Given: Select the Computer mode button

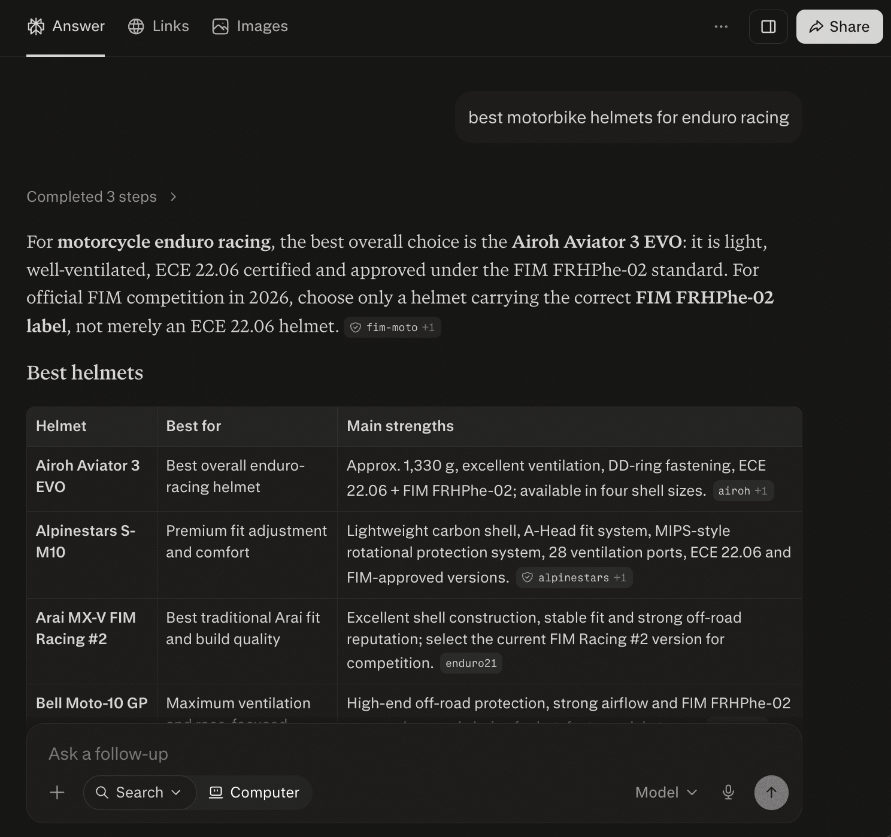Looking at the screenshot, I should tap(254, 793).
